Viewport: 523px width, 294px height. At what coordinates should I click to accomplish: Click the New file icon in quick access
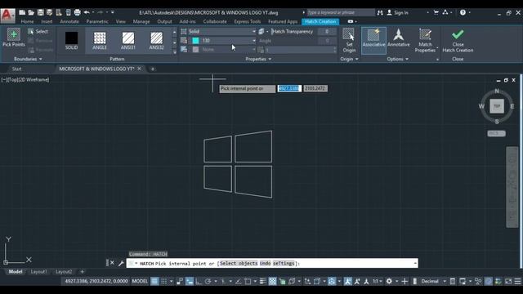(x=22, y=12)
